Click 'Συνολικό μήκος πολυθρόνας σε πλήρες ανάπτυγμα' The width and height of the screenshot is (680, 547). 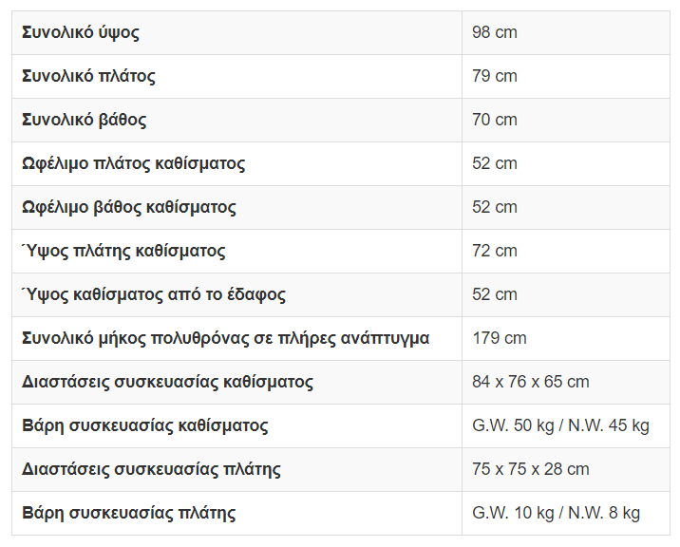coord(226,338)
